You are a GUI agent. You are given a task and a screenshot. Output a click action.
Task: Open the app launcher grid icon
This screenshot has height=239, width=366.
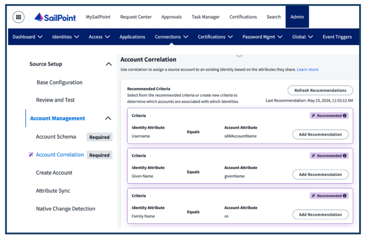point(19,17)
